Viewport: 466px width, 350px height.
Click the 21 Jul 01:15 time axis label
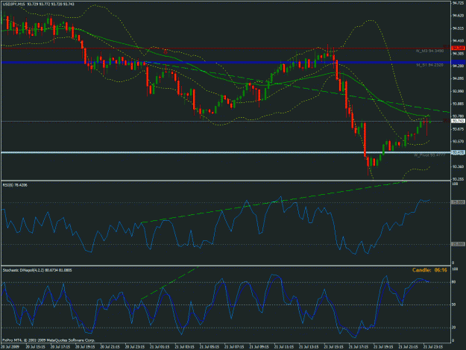(160, 347)
